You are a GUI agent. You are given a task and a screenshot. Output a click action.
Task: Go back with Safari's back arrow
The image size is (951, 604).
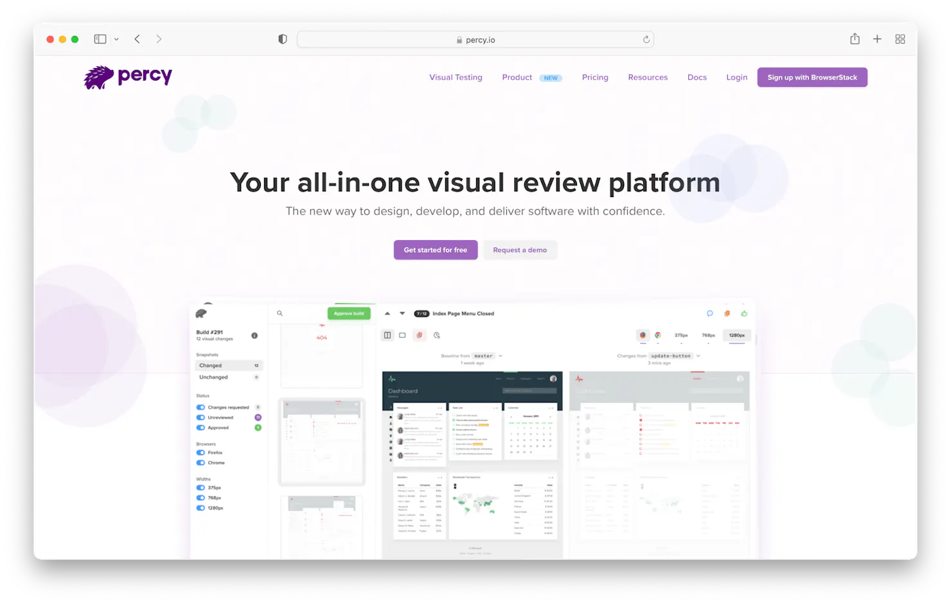pos(138,39)
